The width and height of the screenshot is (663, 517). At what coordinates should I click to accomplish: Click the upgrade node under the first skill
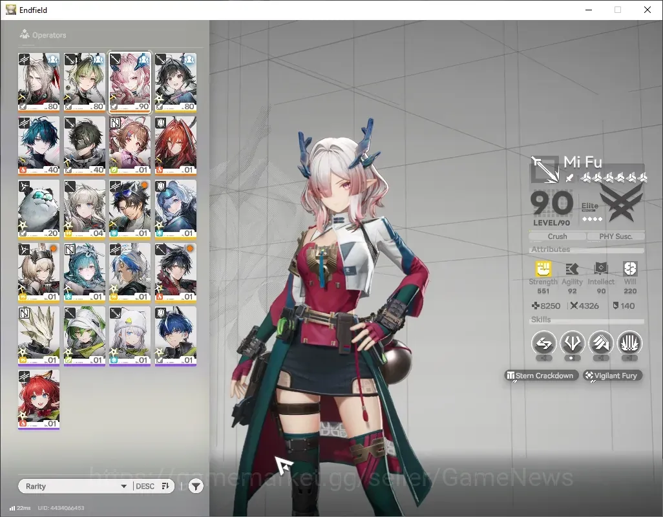tap(543, 359)
